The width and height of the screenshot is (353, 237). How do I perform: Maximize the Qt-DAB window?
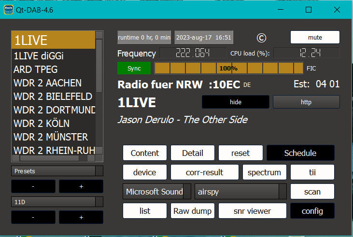309,10
